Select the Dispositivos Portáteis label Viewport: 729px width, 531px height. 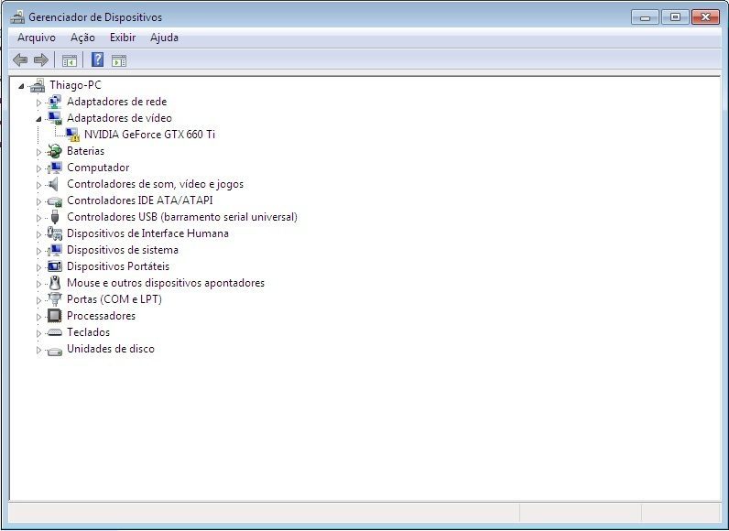[x=118, y=266]
